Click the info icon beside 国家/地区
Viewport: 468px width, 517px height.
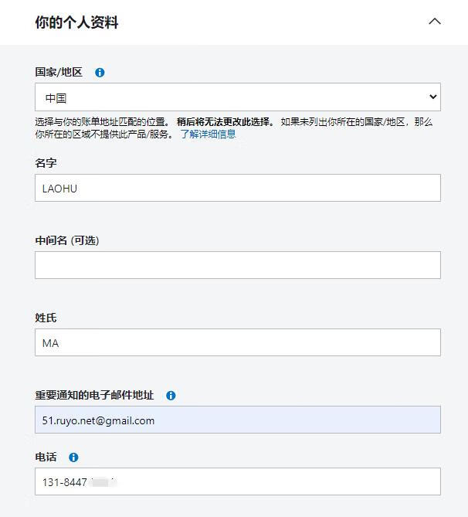click(x=100, y=73)
